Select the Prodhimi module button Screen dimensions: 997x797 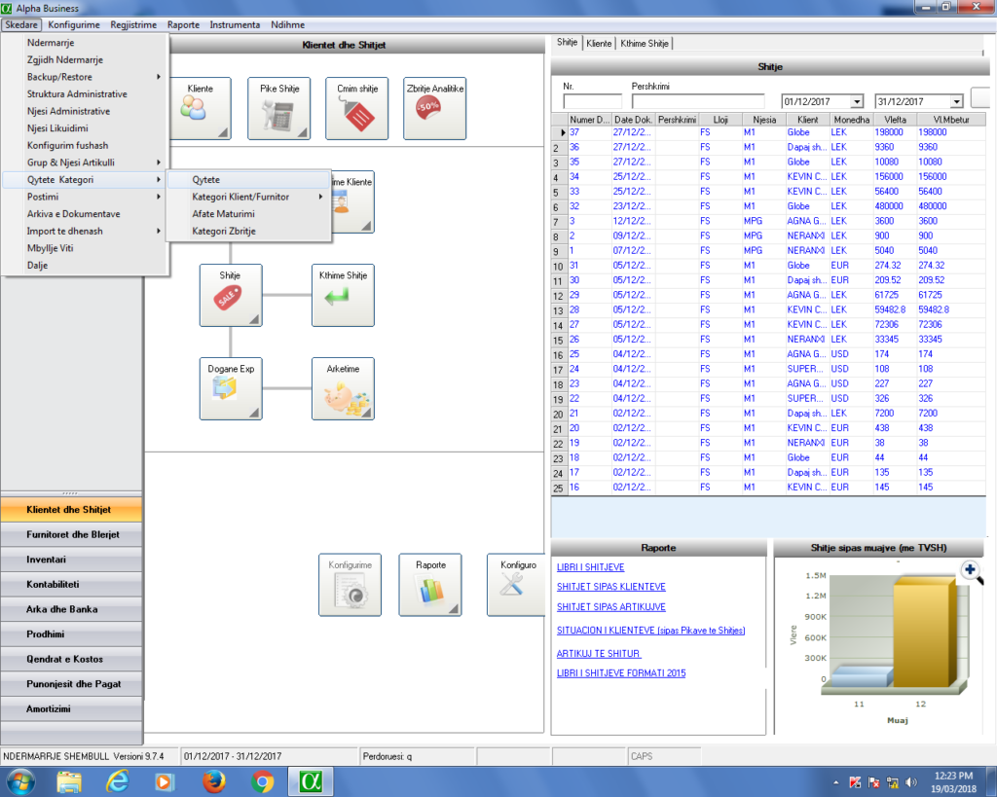[x=71, y=634]
